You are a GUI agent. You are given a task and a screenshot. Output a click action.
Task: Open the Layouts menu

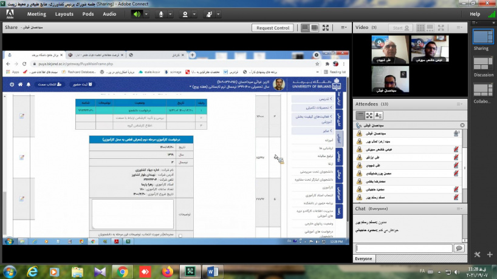[64, 13]
